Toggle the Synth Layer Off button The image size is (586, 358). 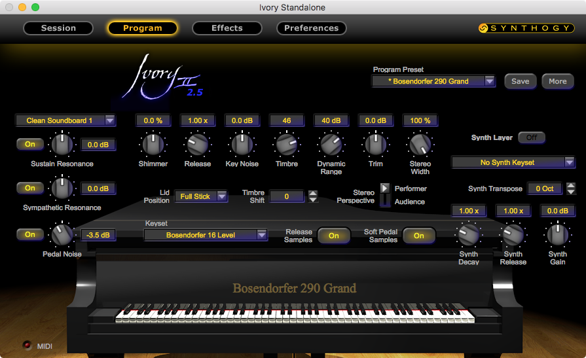point(532,137)
